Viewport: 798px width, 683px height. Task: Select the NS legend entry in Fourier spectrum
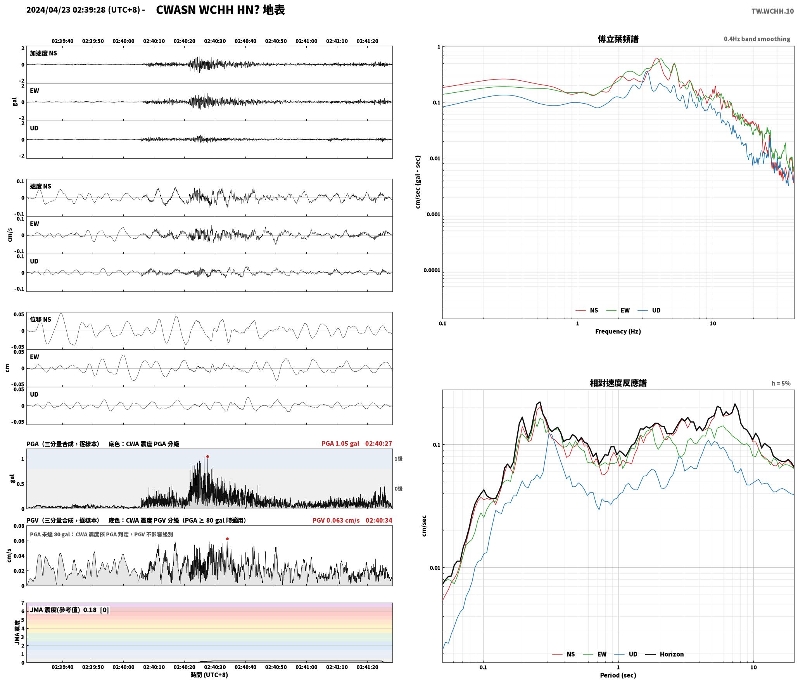pyautogui.click(x=587, y=310)
